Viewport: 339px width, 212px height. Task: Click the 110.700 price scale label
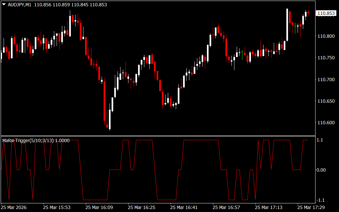pyautogui.click(x=326, y=79)
